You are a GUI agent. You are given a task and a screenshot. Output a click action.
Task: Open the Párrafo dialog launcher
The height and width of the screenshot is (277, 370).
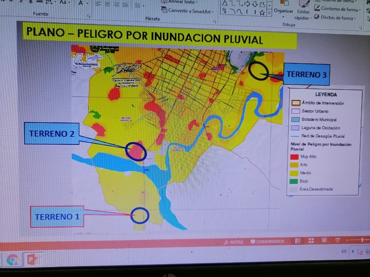[215, 21]
